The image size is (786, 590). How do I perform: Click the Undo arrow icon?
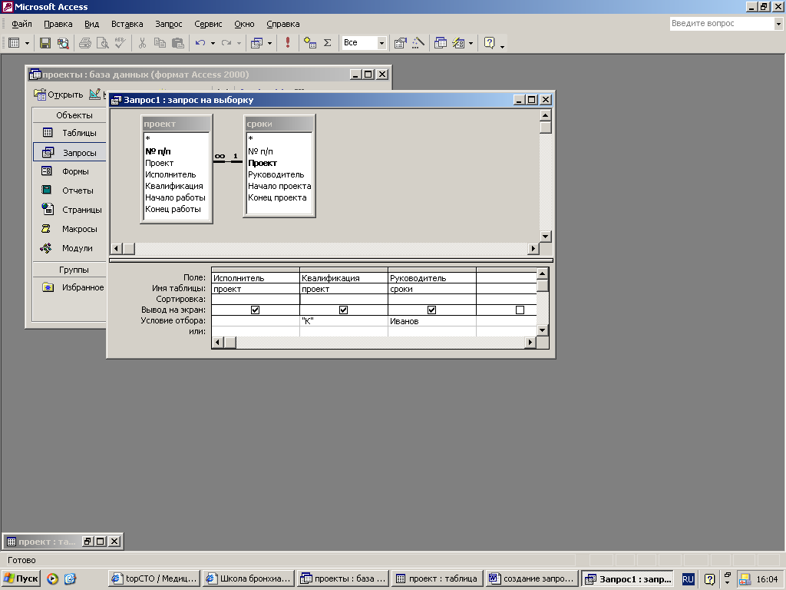click(200, 43)
